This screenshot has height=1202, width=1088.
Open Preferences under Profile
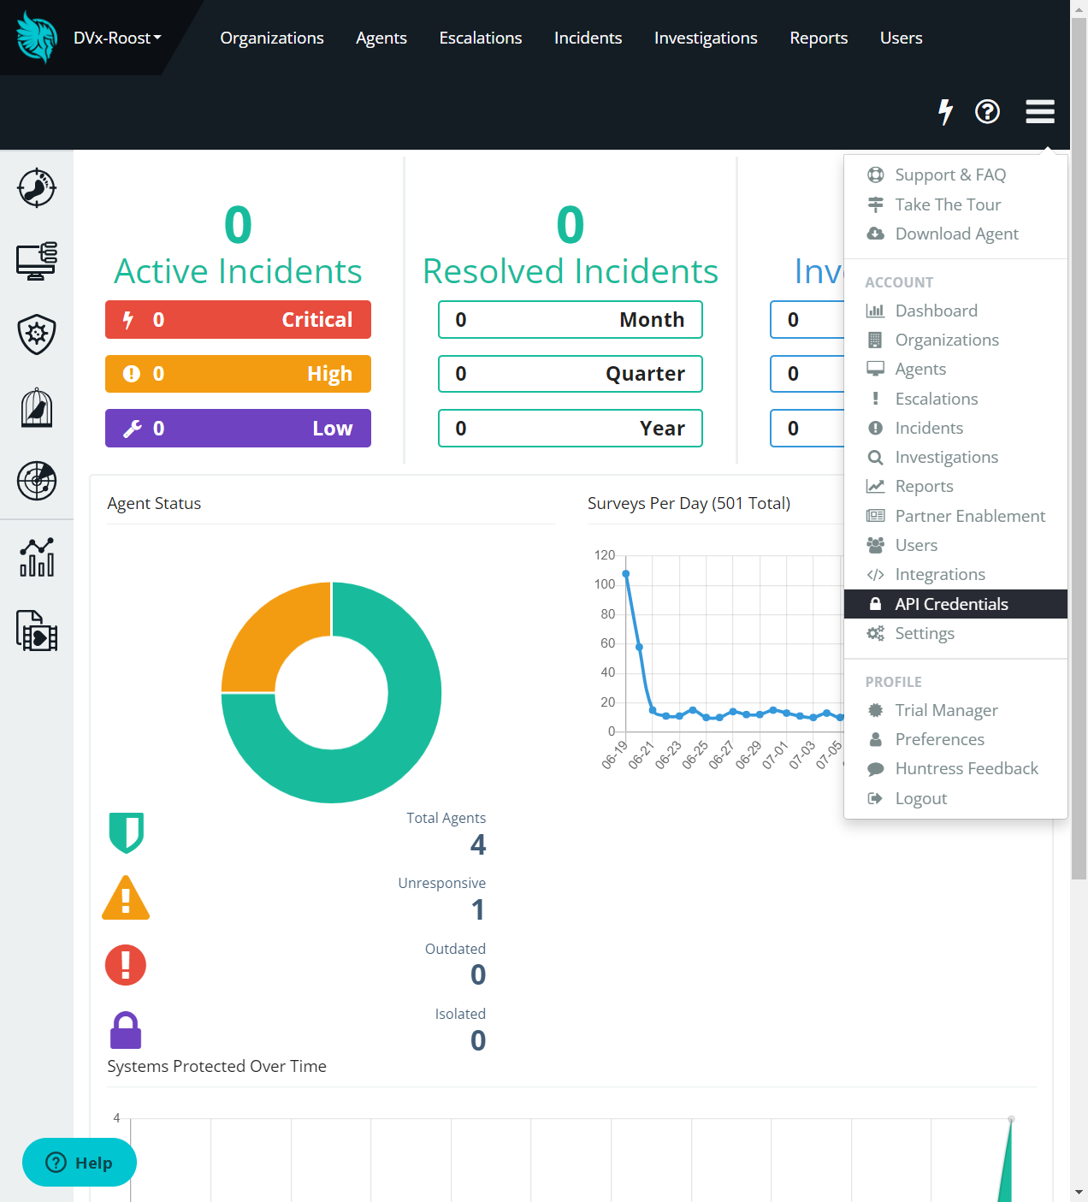pos(955,739)
